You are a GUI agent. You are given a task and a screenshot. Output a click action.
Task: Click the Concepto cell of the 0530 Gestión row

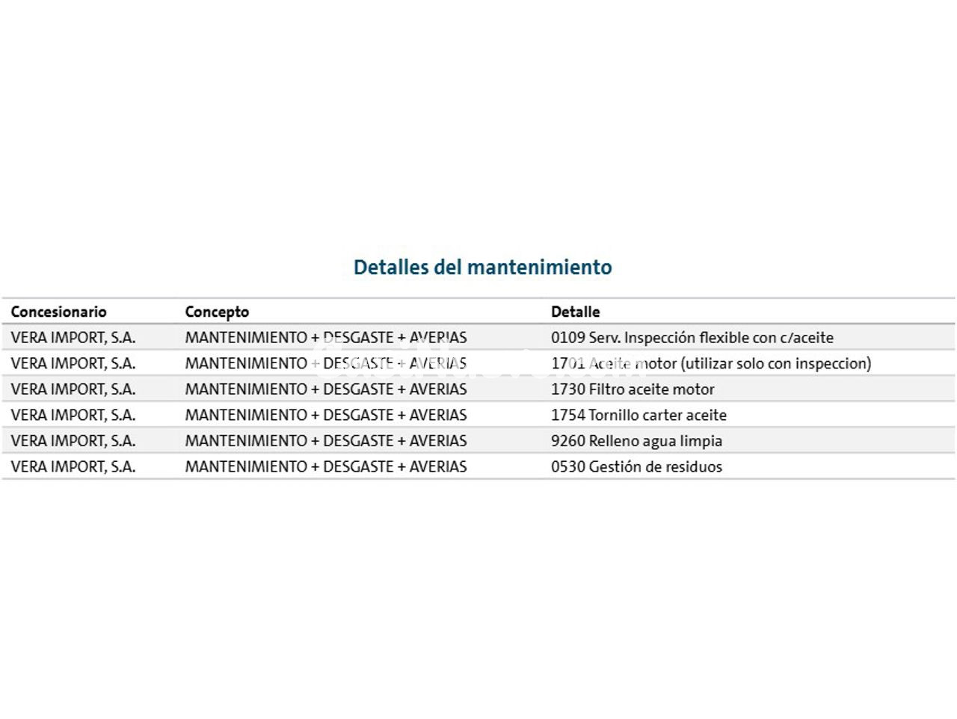(x=325, y=467)
